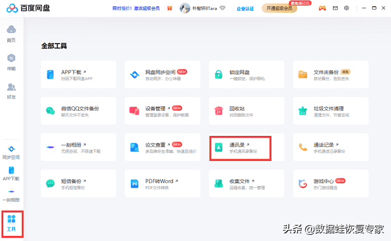
Task: Click the 找回删除文件 description text
Action: (x=241, y=115)
